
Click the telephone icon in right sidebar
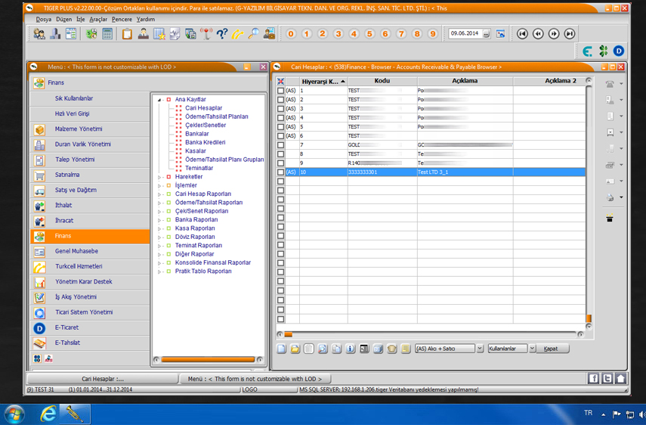pyautogui.click(x=610, y=84)
